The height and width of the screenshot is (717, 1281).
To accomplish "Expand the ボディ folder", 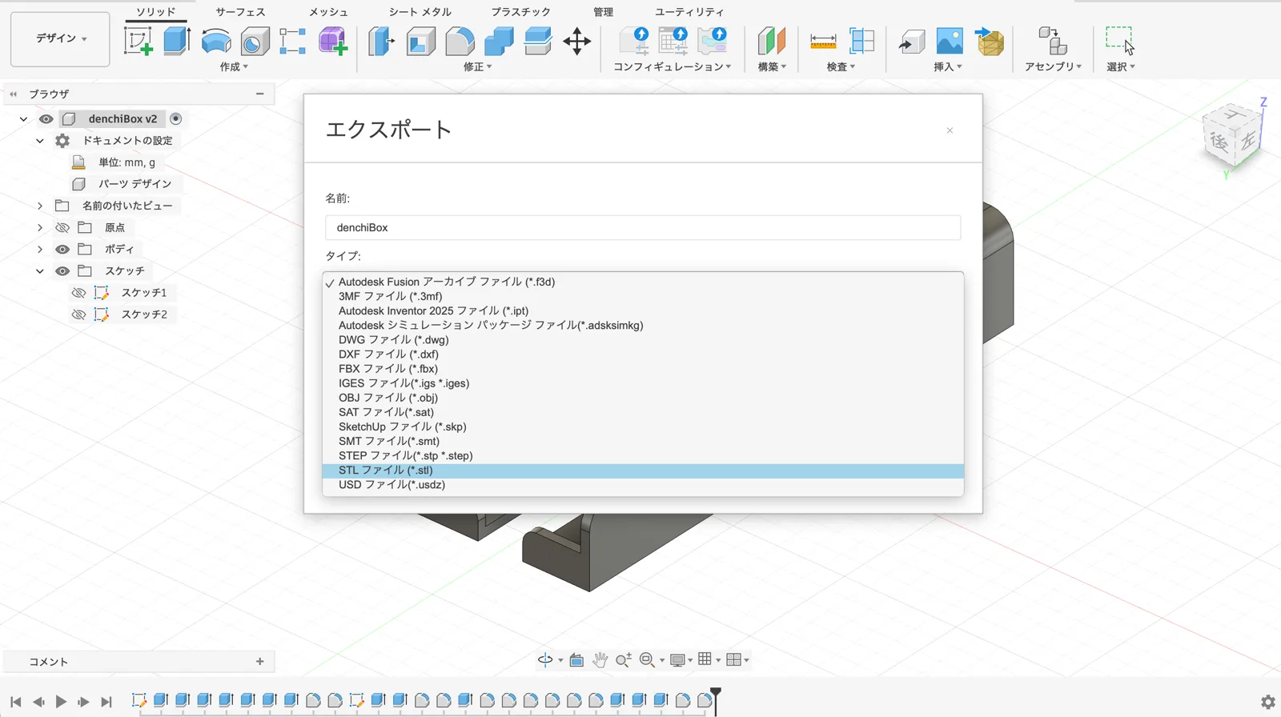I will [x=40, y=250].
